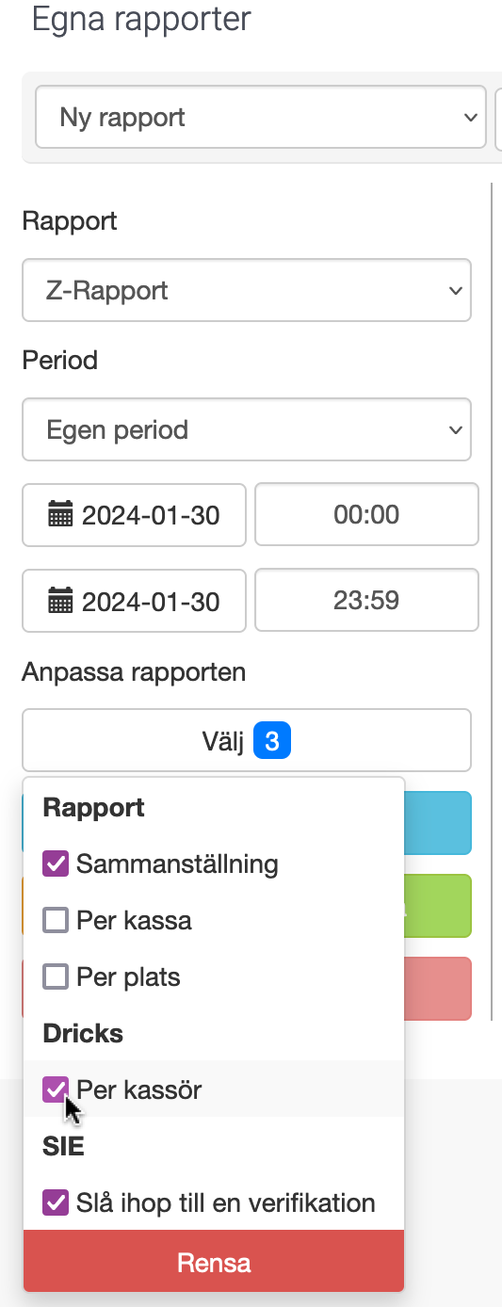Toggle Per kassör under Dricks

pos(56,1090)
